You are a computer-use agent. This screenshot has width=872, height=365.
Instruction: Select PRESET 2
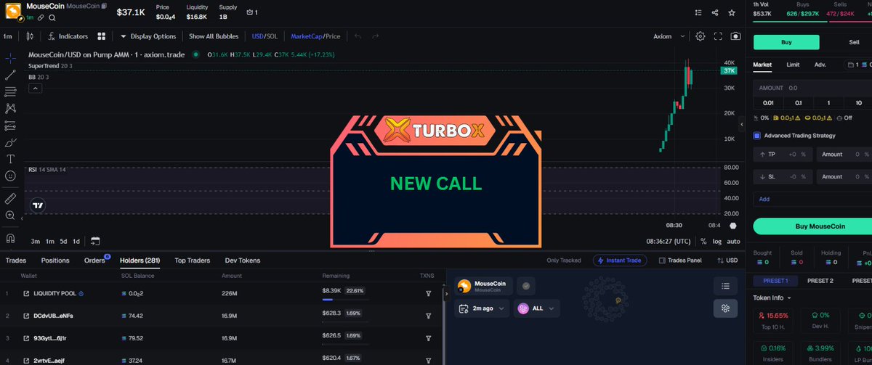click(x=820, y=280)
